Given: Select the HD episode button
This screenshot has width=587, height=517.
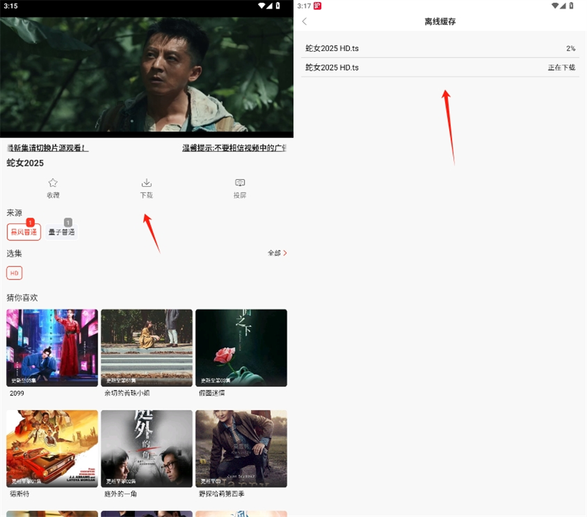Looking at the screenshot, I should point(14,273).
